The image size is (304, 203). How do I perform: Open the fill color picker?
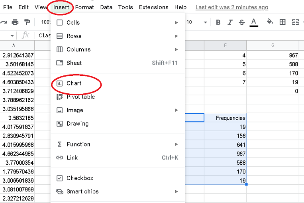coord(270,22)
